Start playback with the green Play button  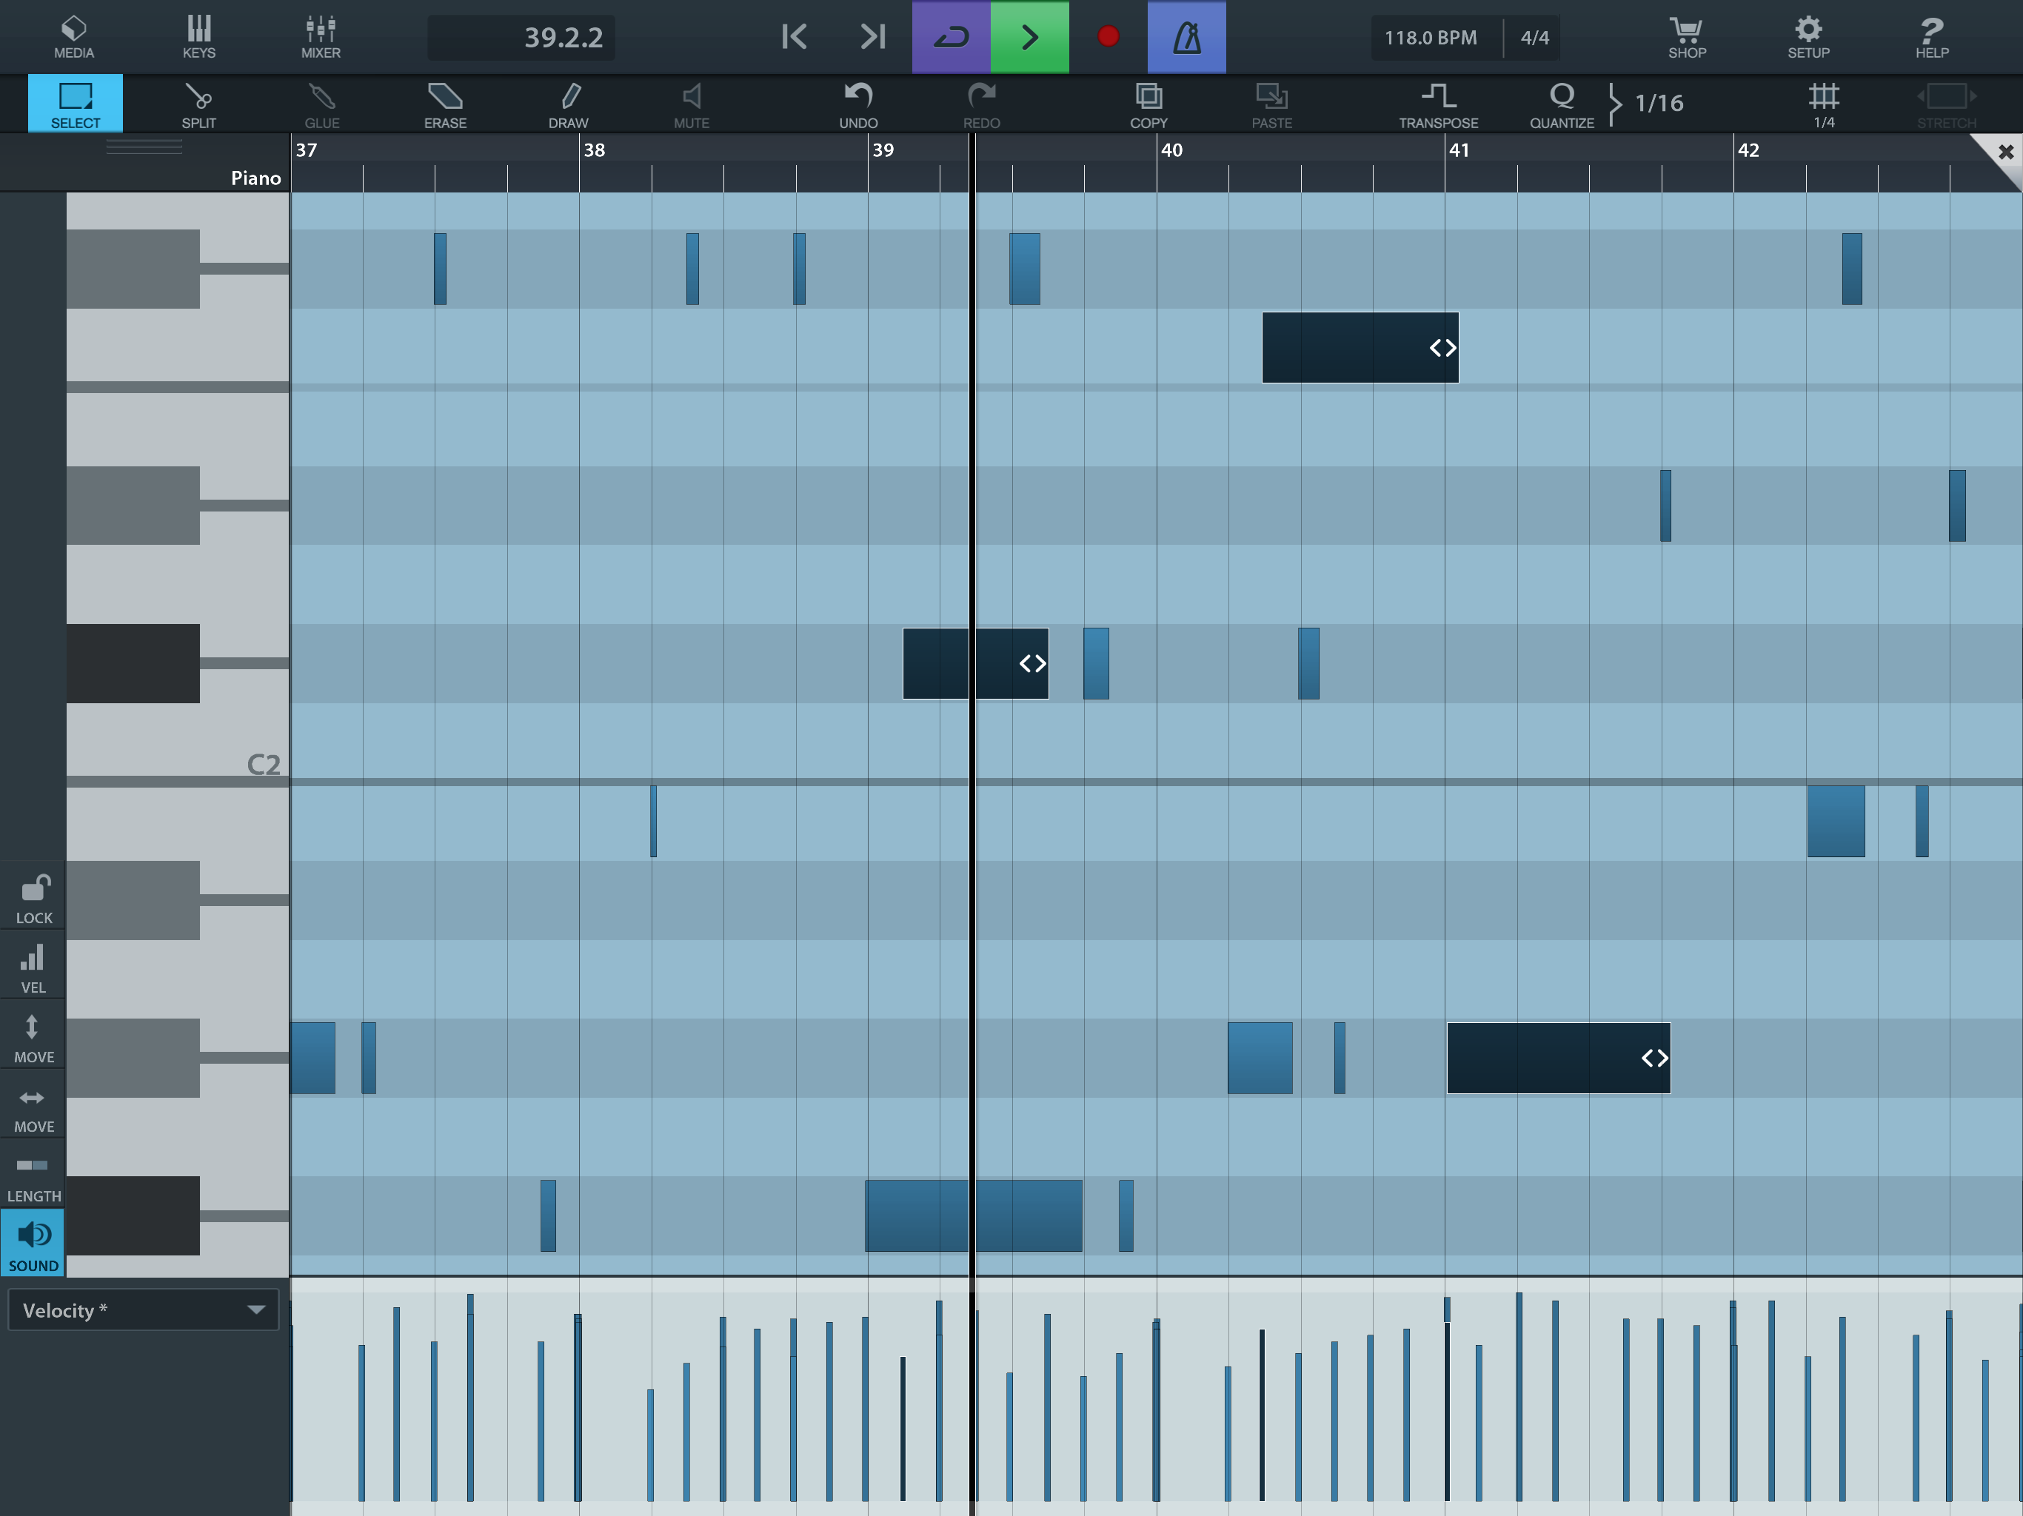(x=1029, y=36)
